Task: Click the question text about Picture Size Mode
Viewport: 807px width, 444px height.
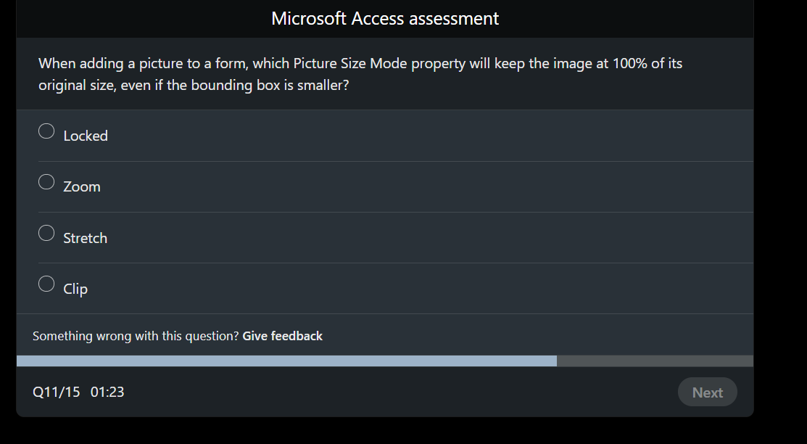Action: tap(360, 73)
